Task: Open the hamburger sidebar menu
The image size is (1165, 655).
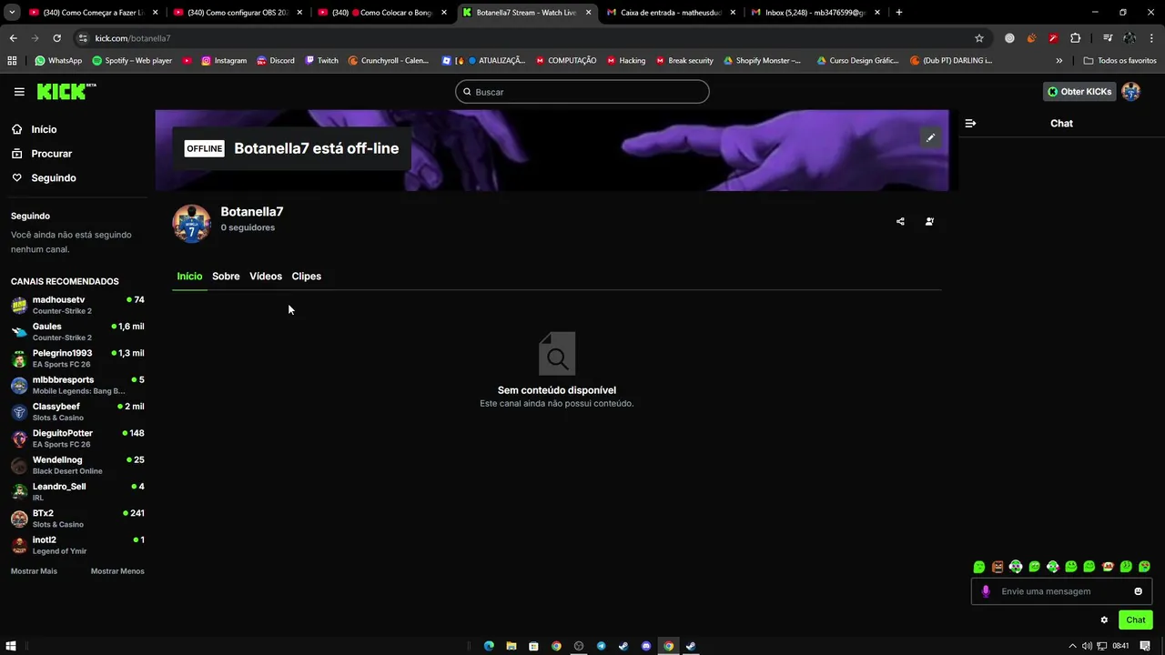Action: click(x=19, y=92)
